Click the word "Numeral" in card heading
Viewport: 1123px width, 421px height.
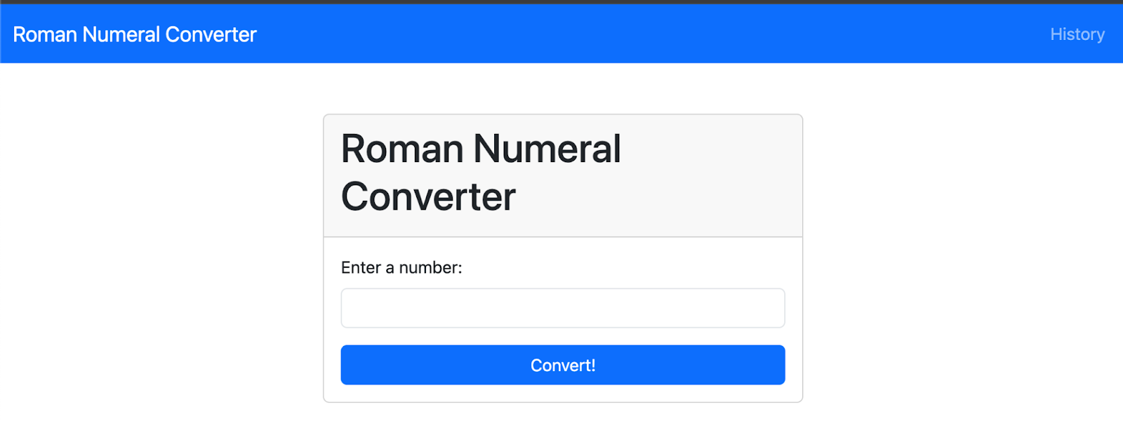pyautogui.click(x=547, y=149)
